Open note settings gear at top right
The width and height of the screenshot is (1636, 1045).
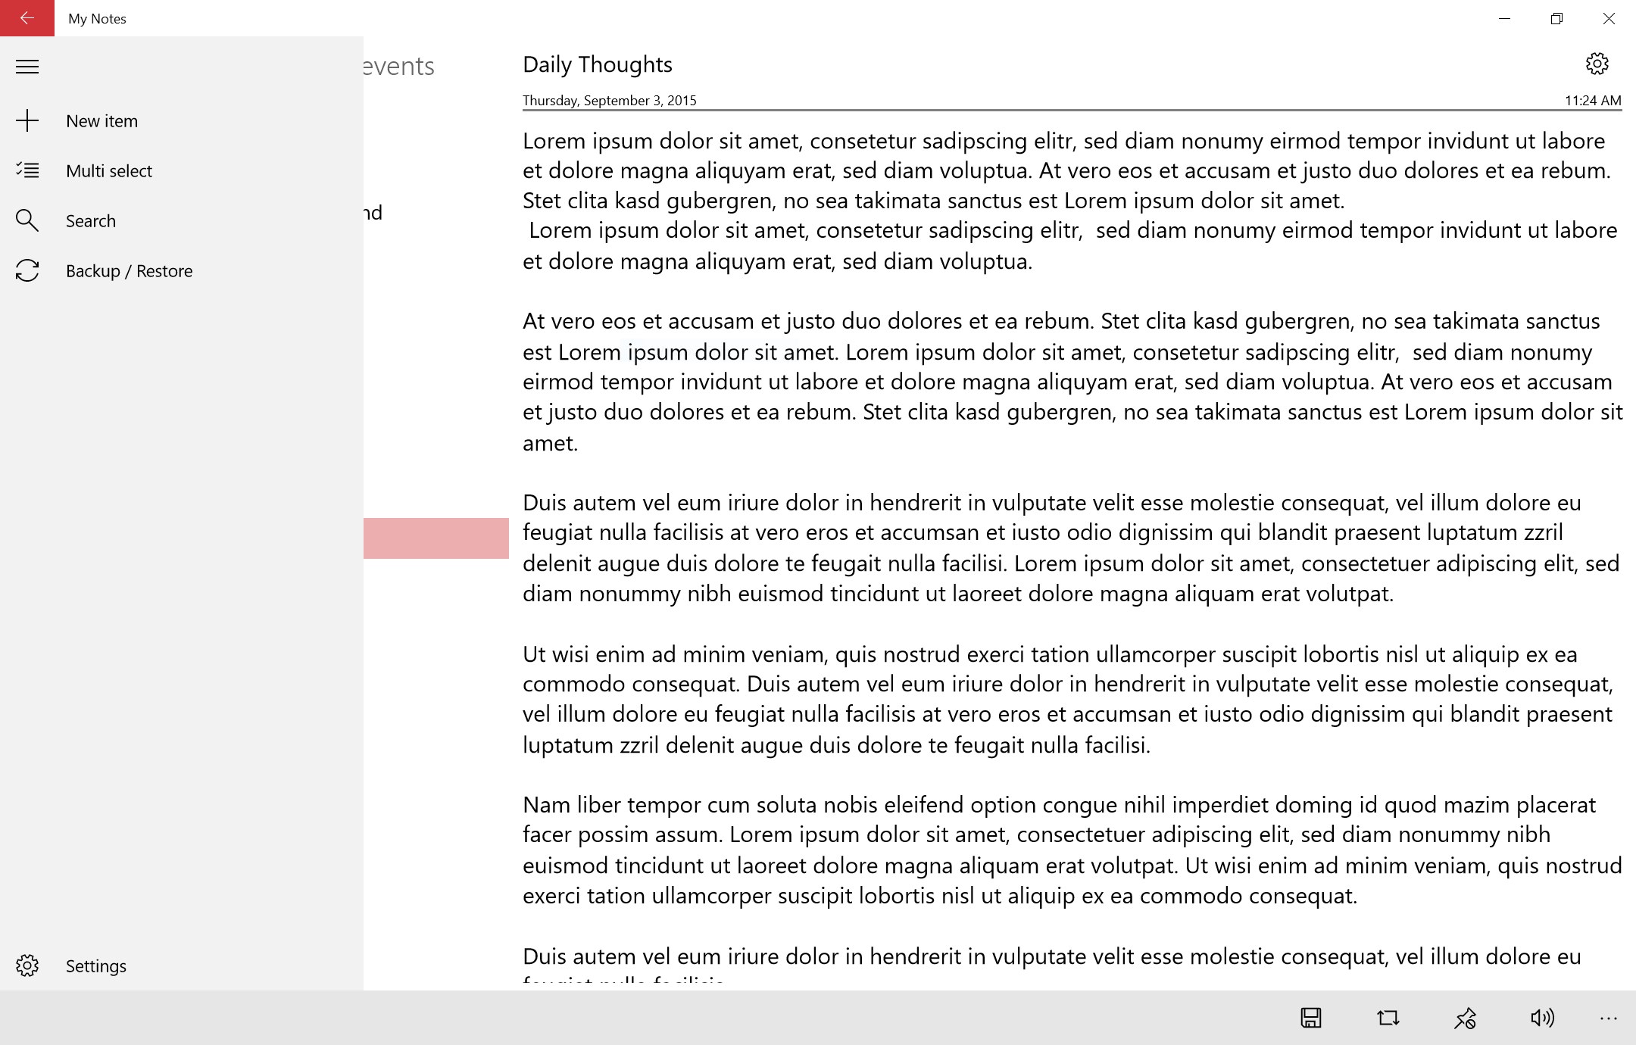[1597, 64]
